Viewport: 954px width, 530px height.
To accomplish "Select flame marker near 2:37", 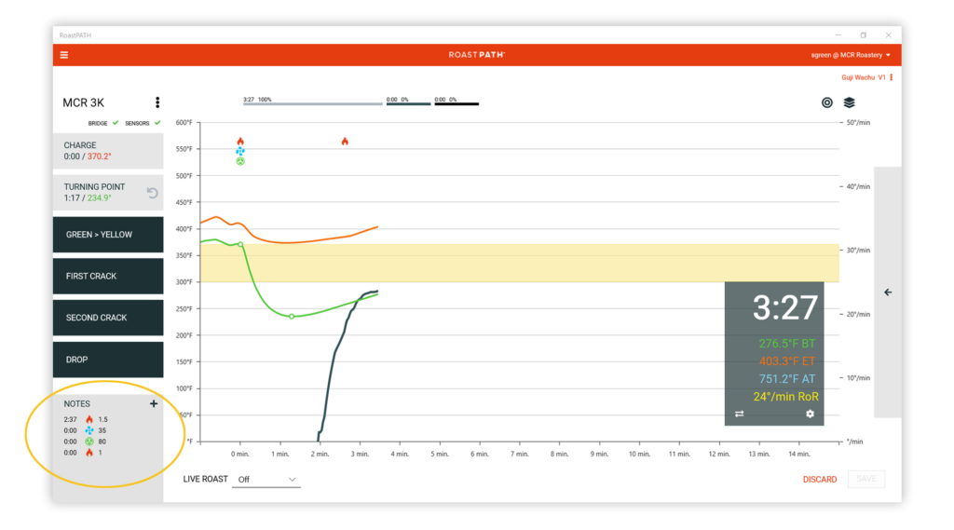I will [345, 142].
